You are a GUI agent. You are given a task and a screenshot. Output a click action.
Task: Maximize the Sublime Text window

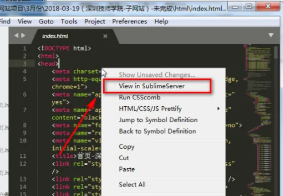249,6
